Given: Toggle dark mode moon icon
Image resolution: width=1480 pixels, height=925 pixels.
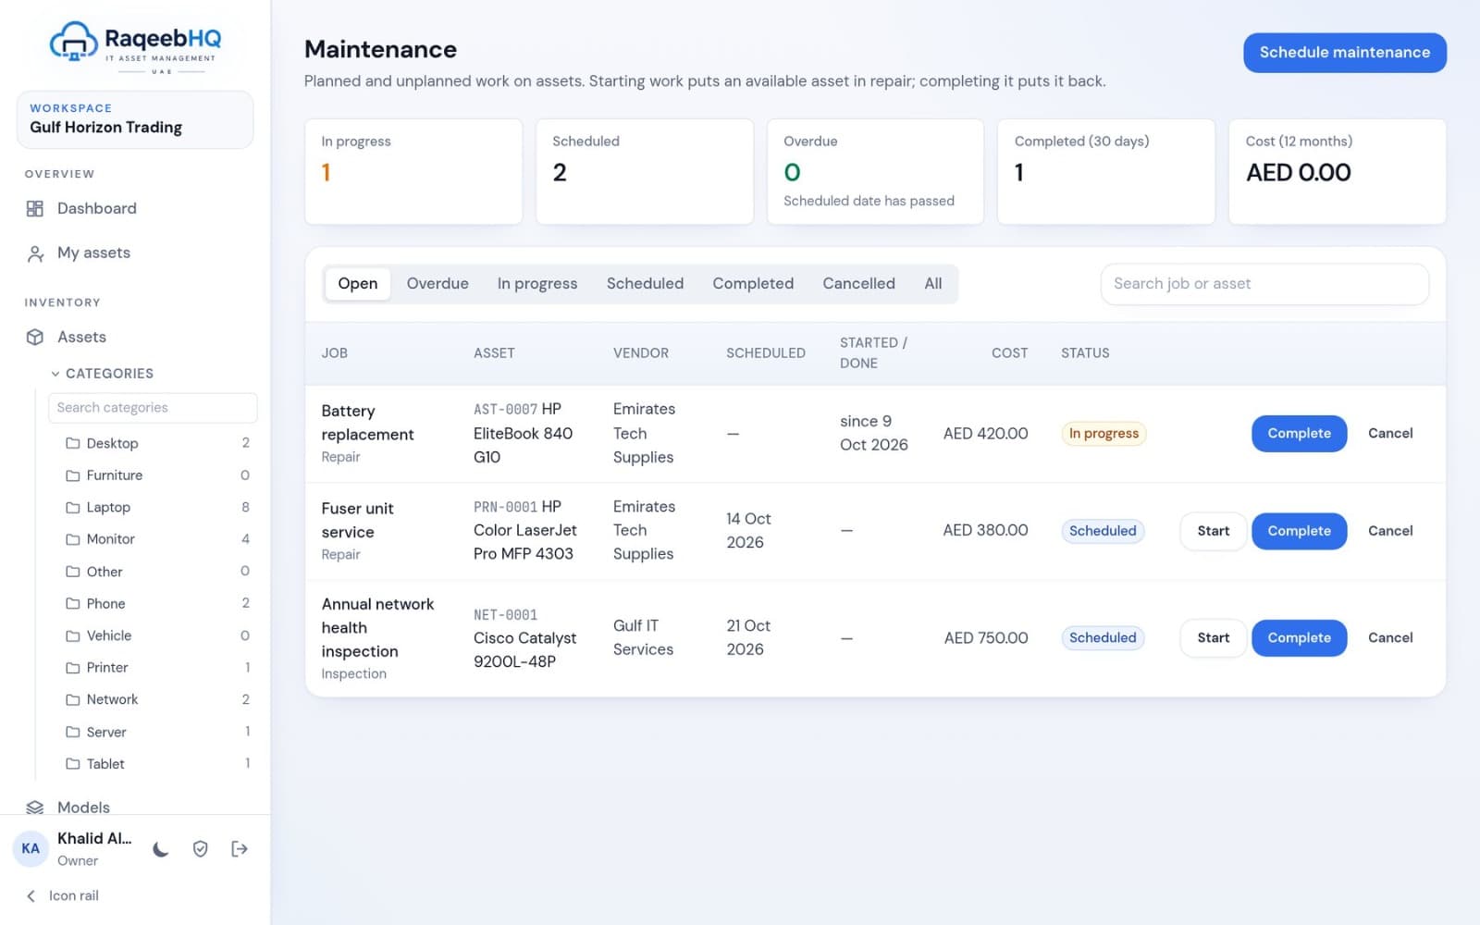Looking at the screenshot, I should 161,849.
